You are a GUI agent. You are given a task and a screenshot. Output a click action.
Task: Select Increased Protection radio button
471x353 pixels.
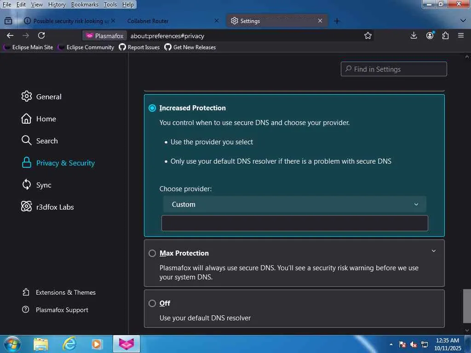point(152,108)
